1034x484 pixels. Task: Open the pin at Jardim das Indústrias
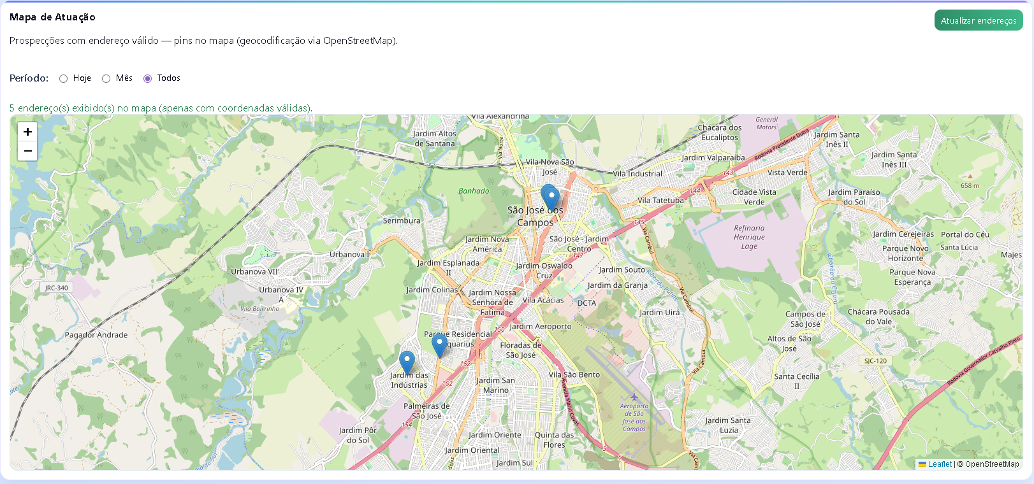coord(407,362)
